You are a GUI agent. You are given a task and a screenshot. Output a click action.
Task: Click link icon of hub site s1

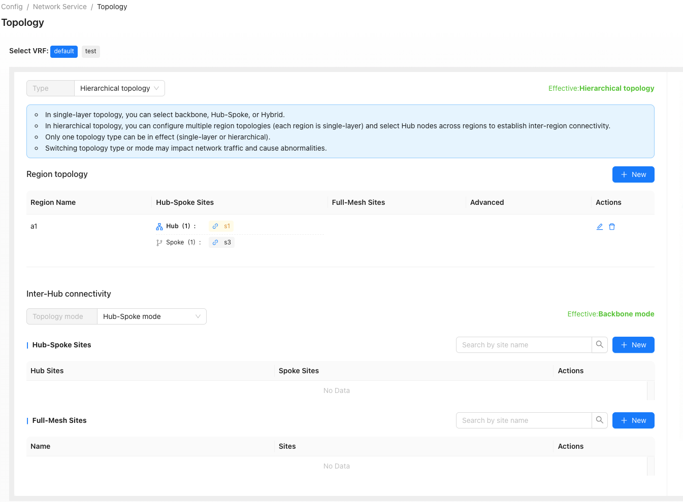pos(215,226)
